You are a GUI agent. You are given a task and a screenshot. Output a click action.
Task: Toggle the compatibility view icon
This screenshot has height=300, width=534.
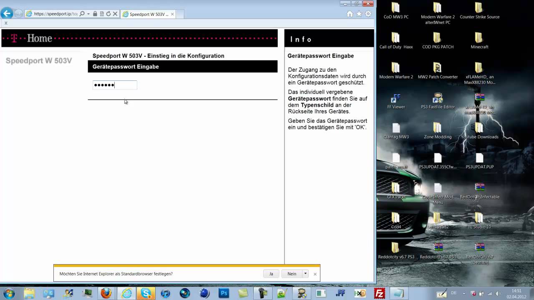[102, 14]
